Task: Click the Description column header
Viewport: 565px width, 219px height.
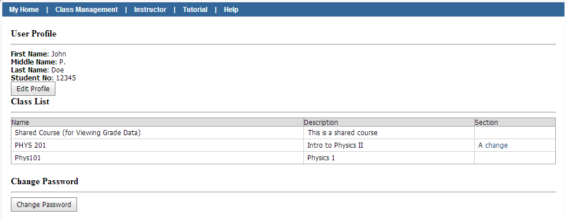Action: pos(321,122)
